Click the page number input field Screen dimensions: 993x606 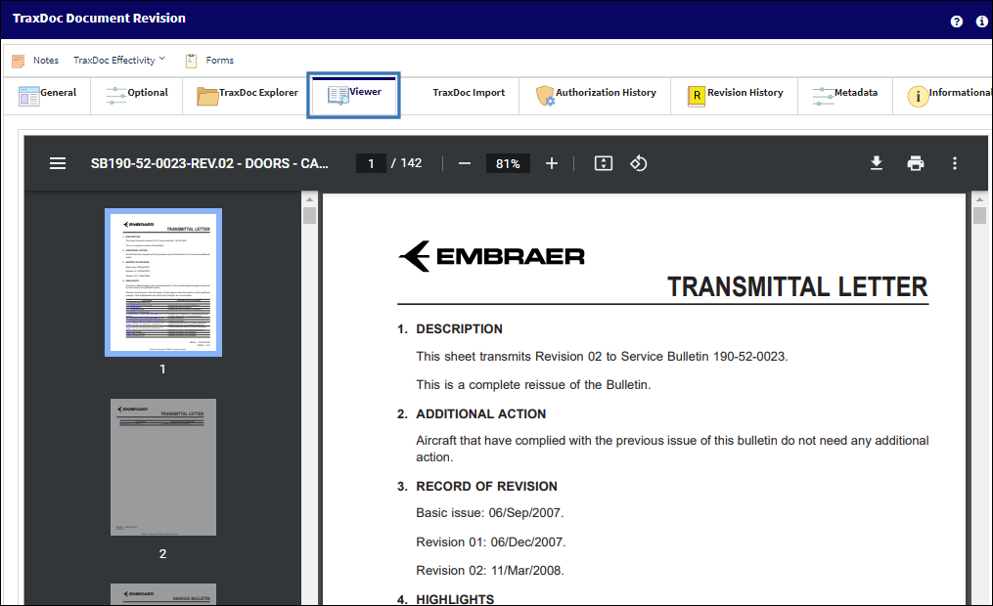tap(371, 164)
